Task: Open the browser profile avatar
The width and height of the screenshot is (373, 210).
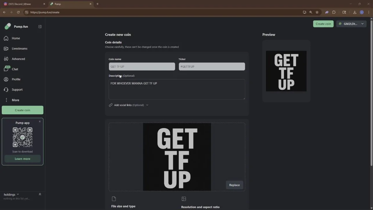Action: (x=362, y=12)
